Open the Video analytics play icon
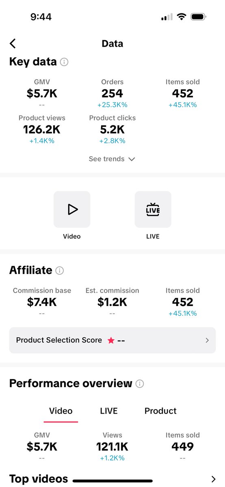The width and height of the screenshot is (225, 487). (72, 209)
